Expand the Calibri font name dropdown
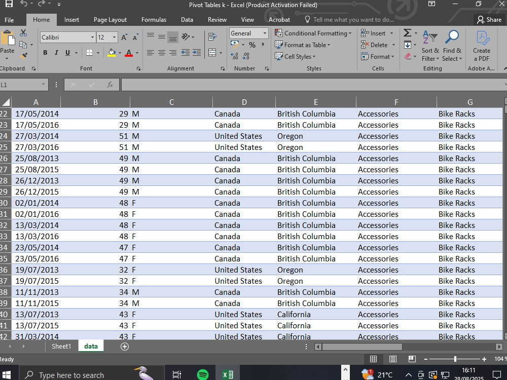 pyautogui.click(x=92, y=37)
